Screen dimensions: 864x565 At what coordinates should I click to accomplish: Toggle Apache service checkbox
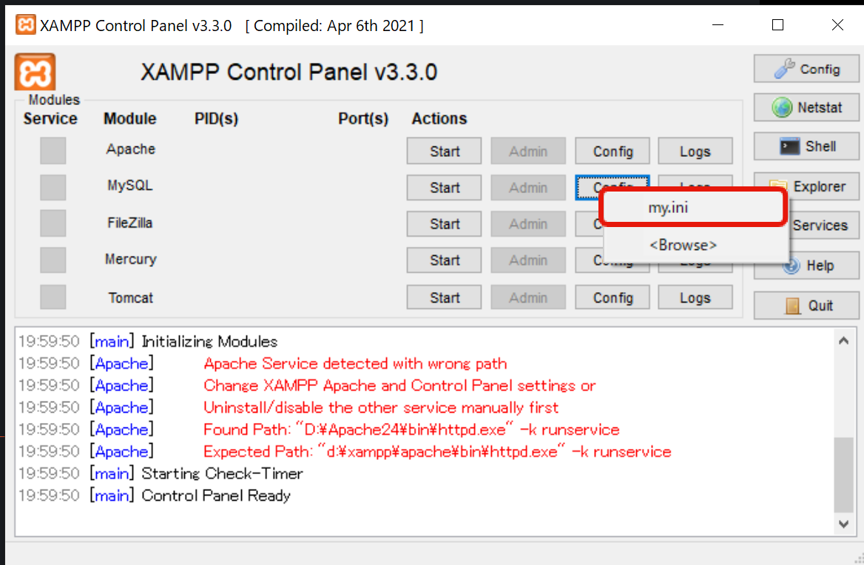pos(53,151)
